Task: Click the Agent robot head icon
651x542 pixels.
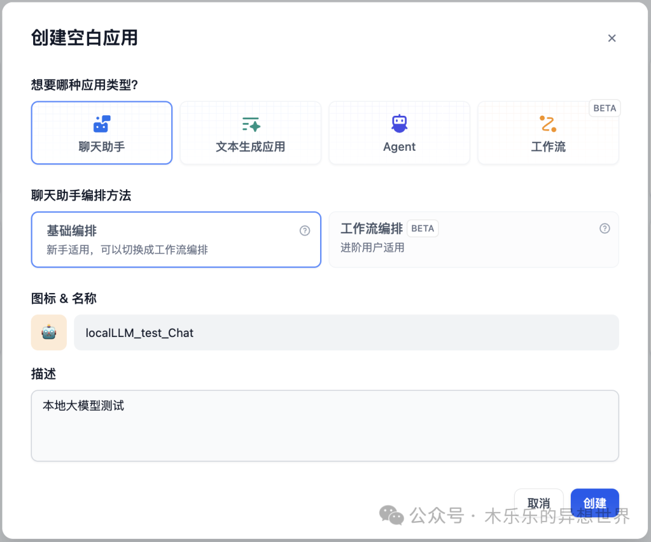Action: [399, 124]
